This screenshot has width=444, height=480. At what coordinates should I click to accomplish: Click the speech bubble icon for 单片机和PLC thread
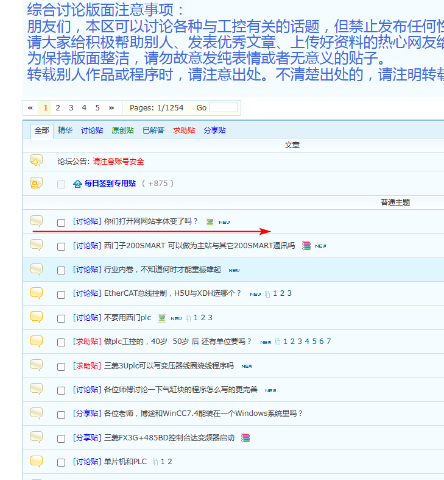pyautogui.click(x=37, y=461)
